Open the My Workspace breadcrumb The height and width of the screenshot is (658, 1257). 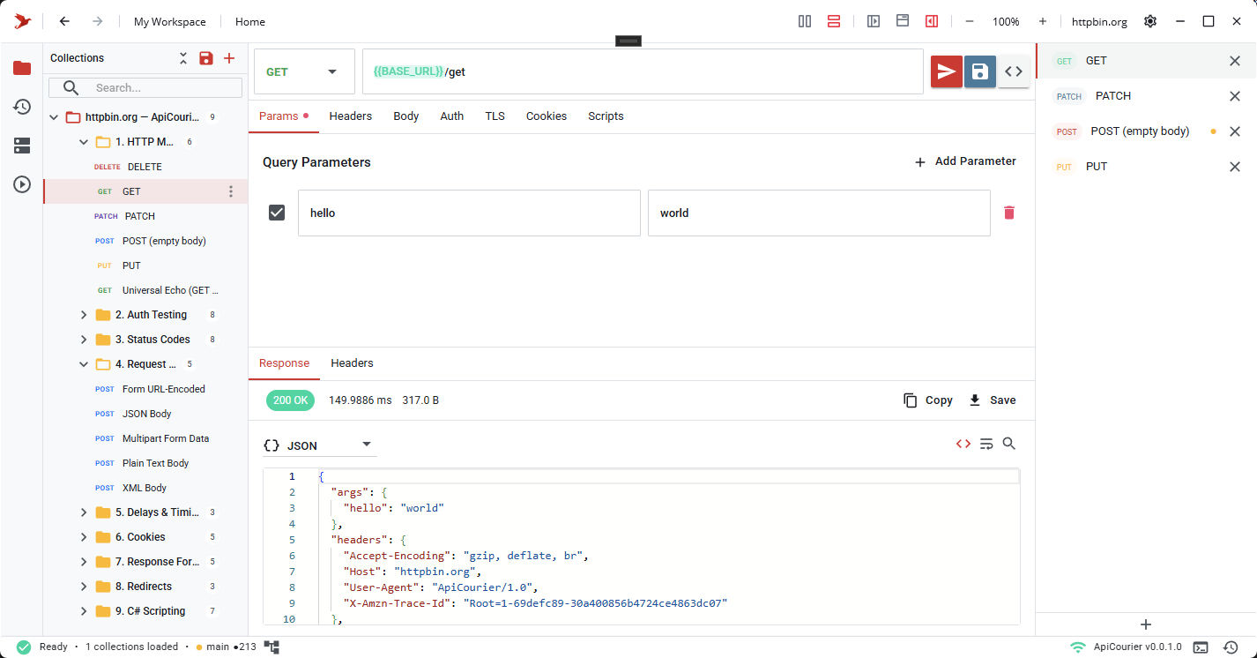pos(170,22)
